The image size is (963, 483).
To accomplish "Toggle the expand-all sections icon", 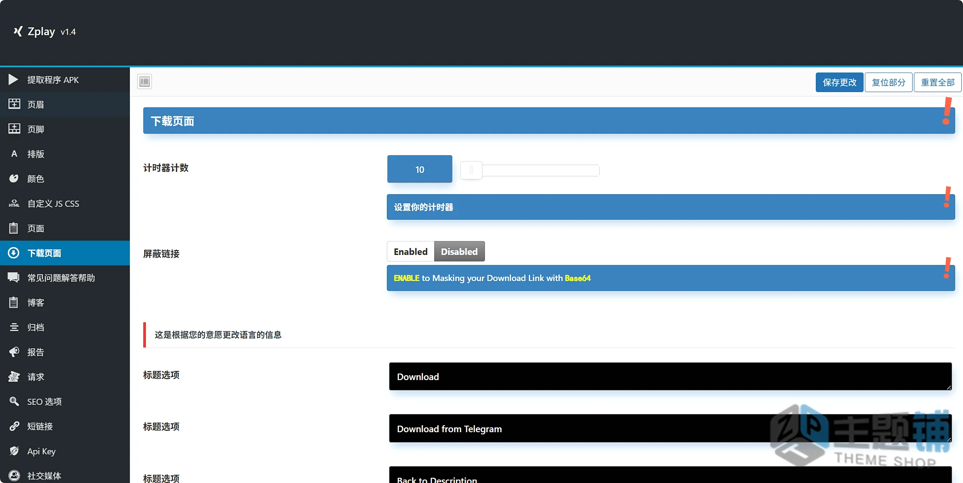I will click(145, 81).
